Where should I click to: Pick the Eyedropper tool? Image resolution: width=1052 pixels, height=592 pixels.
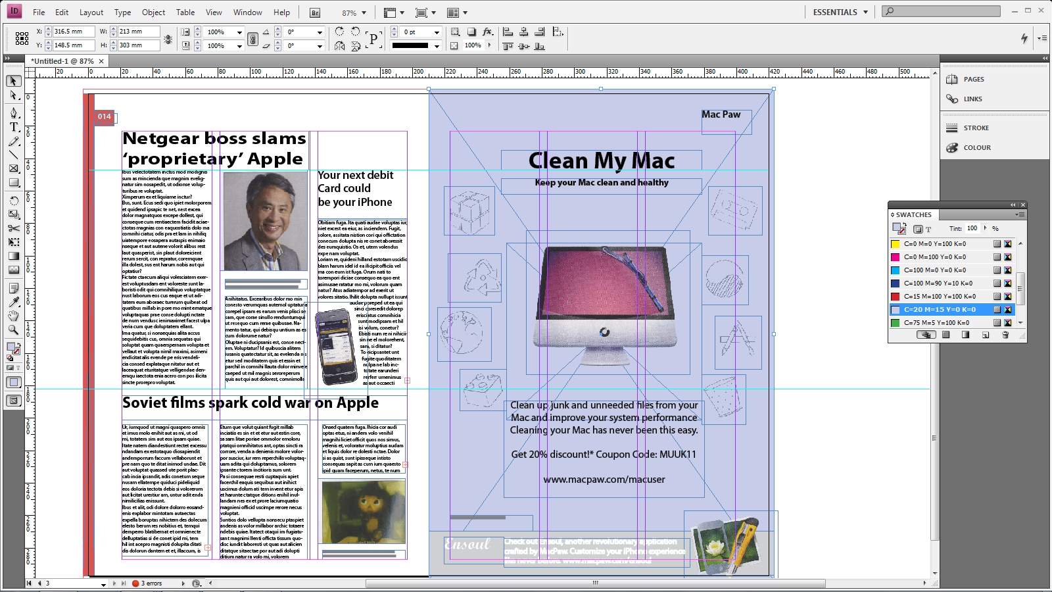(x=14, y=302)
